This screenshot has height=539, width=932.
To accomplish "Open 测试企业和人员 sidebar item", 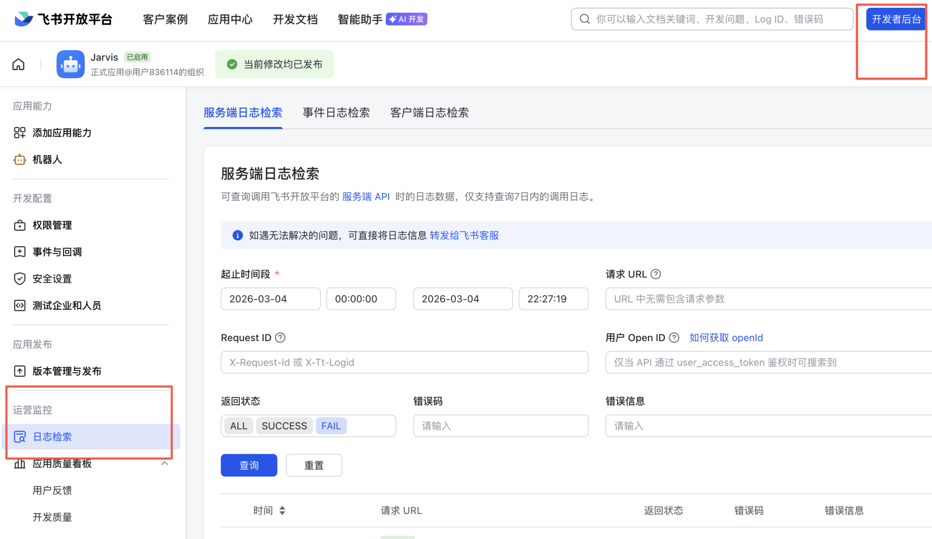I will [x=67, y=305].
